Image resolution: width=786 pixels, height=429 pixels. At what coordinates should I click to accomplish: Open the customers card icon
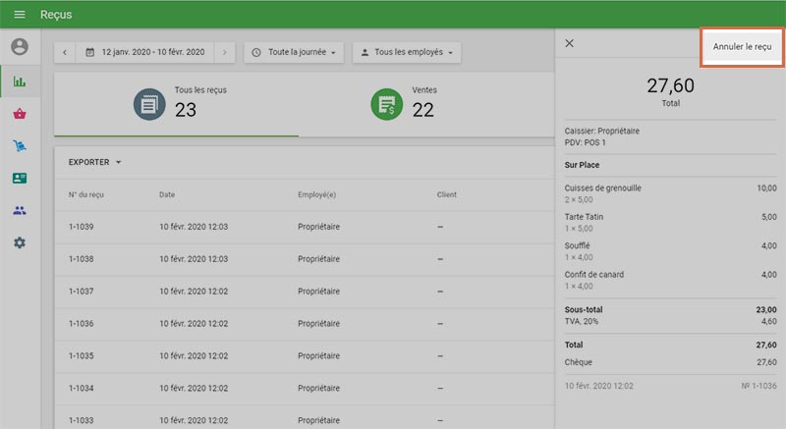(x=20, y=178)
